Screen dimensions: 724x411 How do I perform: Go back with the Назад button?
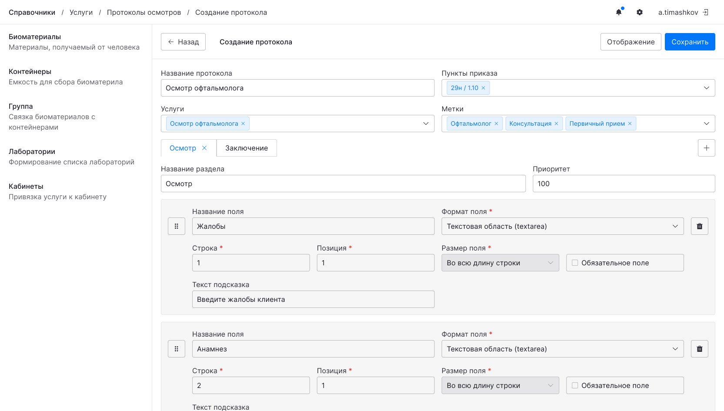(x=183, y=42)
